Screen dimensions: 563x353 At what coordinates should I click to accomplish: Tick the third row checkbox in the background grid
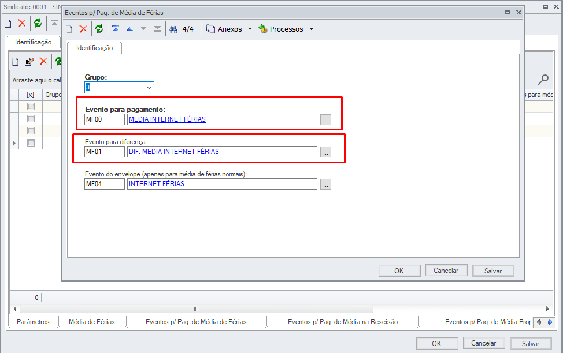pyautogui.click(x=31, y=130)
